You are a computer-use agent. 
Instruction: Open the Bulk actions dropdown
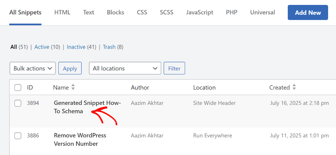(x=32, y=68)
